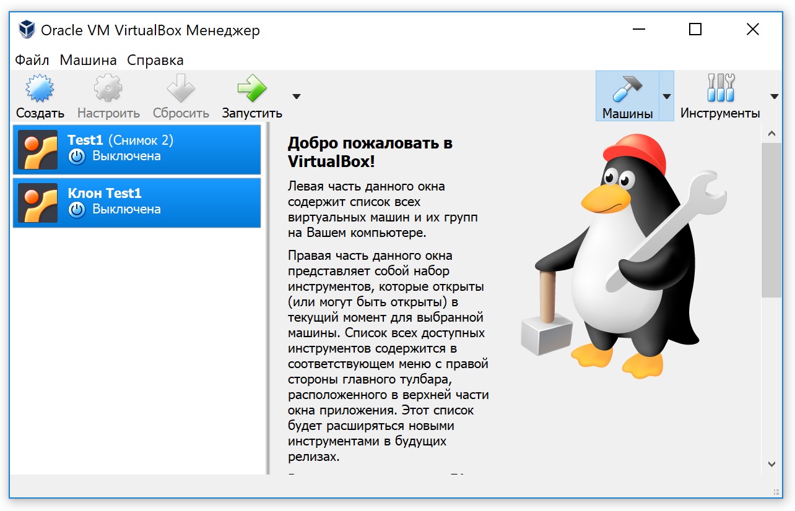Open the Инструменты global tools button
The image size is (795, 511).
point(720,96)
